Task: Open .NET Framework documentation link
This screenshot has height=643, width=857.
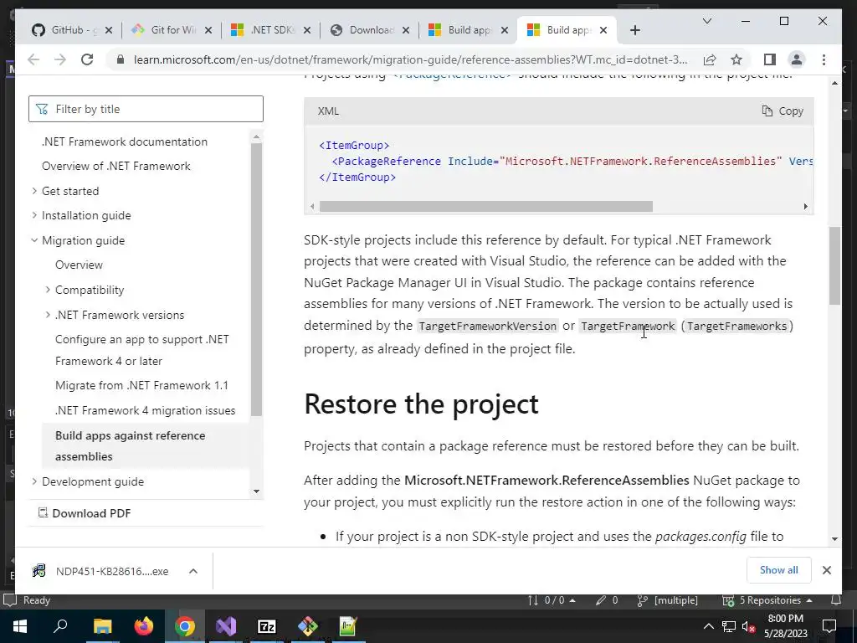Action: coord(125,141)
